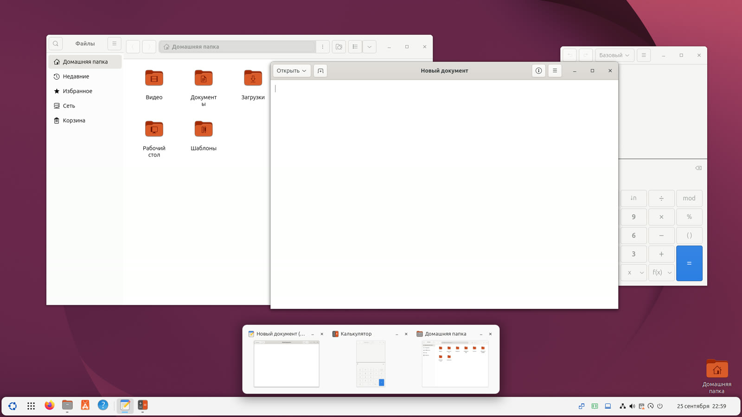Click the new tab icon in text editor

pyautogui.click(x=320, y=71)
